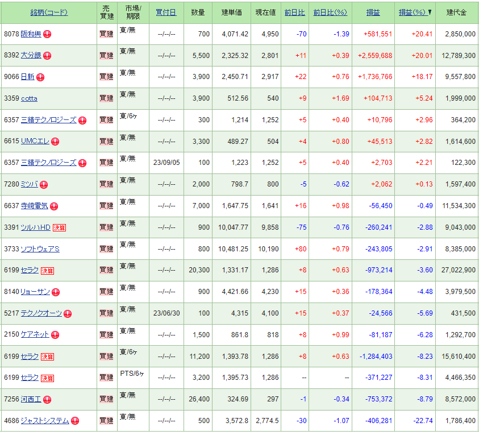The height and width of the screenshot is (435, 479).
Task: Open the ソフトウェアS stock link
Action: (x=40, y=249)
